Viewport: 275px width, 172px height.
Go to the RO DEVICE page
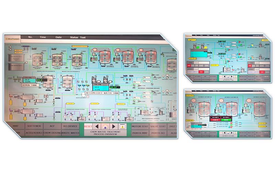tap(70, 126)
